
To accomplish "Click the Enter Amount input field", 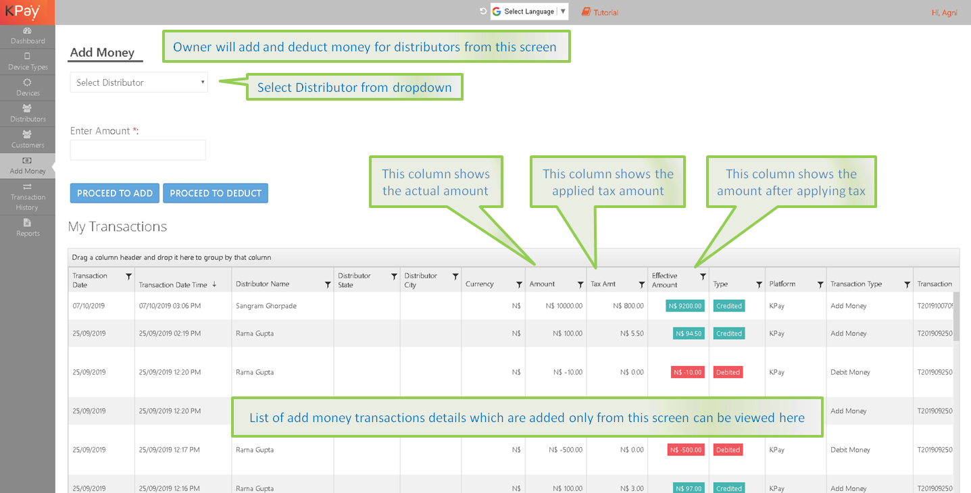I will [138, 150].
